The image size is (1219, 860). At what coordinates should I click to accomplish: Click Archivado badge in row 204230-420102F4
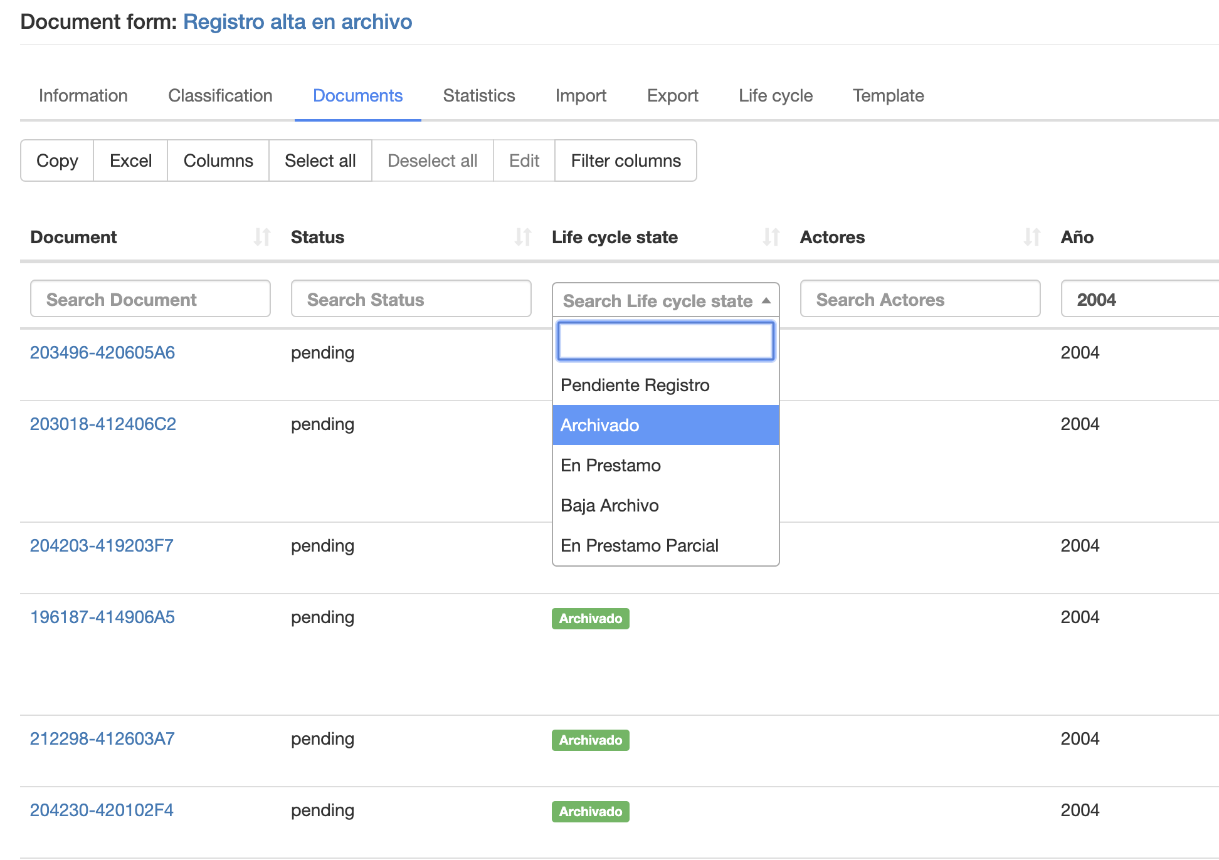591,812
